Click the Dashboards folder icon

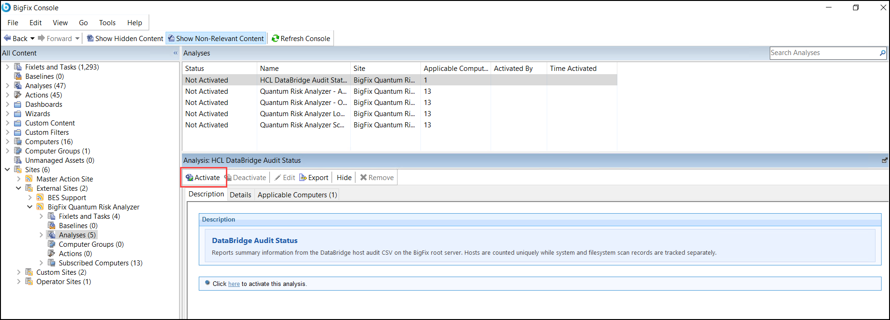coord(18,104)
